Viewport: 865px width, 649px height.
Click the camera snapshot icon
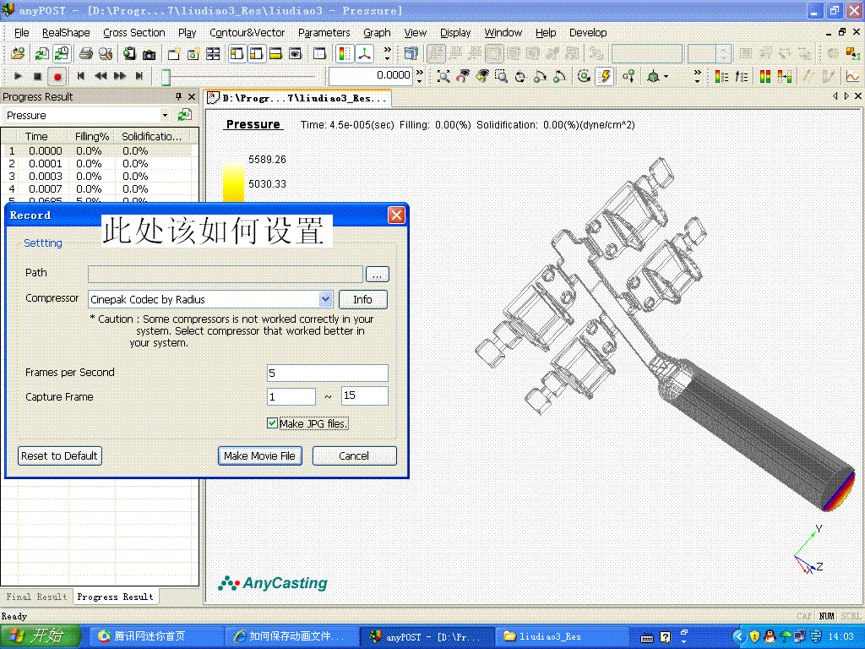(x=149, y=54)
